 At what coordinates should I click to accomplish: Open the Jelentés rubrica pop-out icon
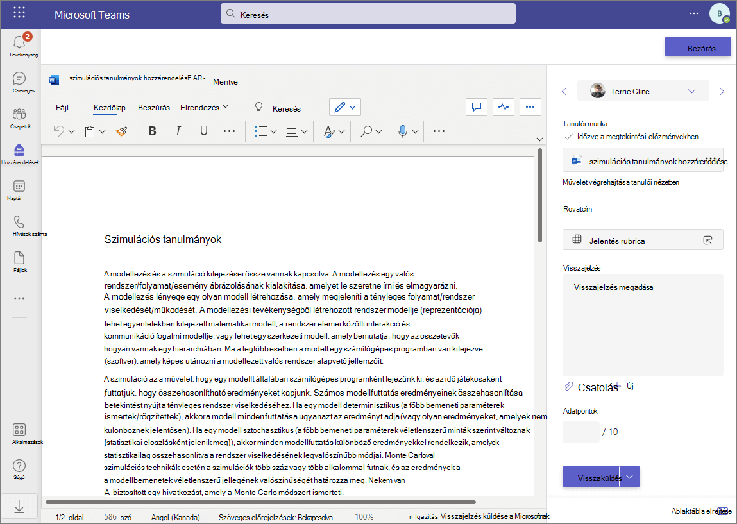707,241
